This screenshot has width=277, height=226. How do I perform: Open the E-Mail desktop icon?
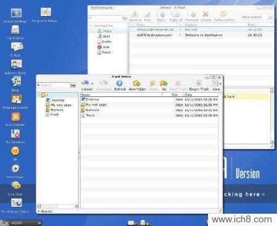pos(17,49)
